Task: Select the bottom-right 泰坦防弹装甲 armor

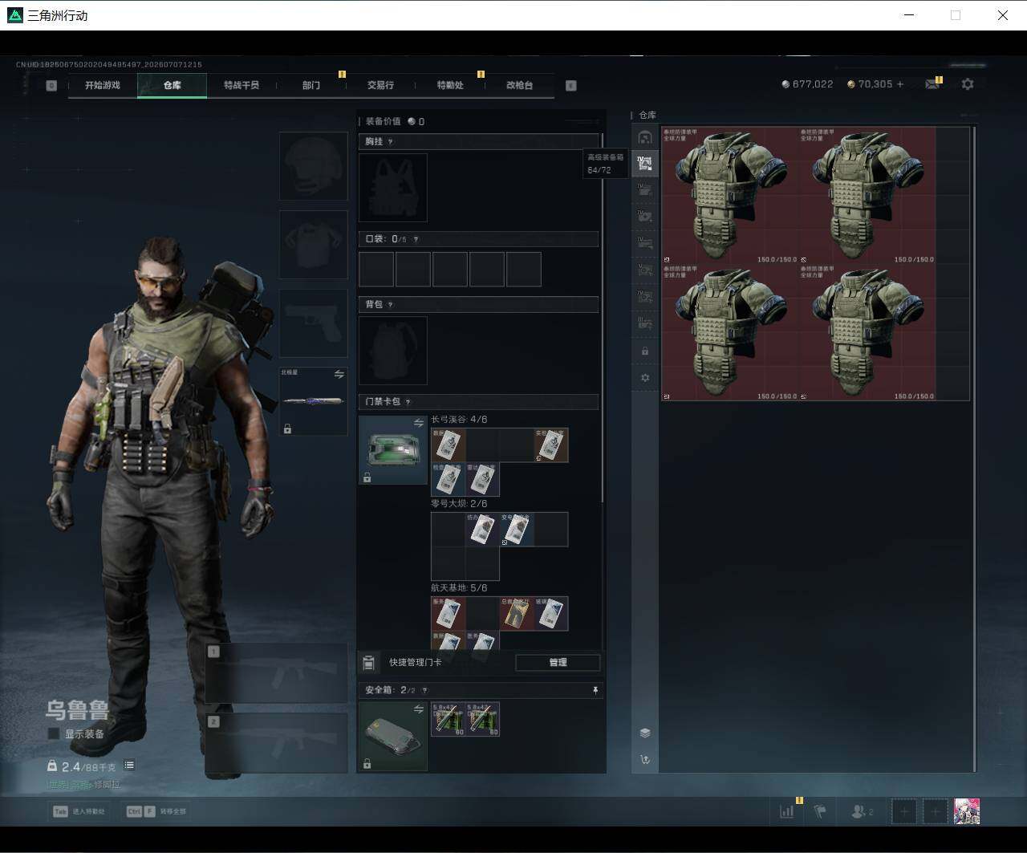Action: coord(867,332)
